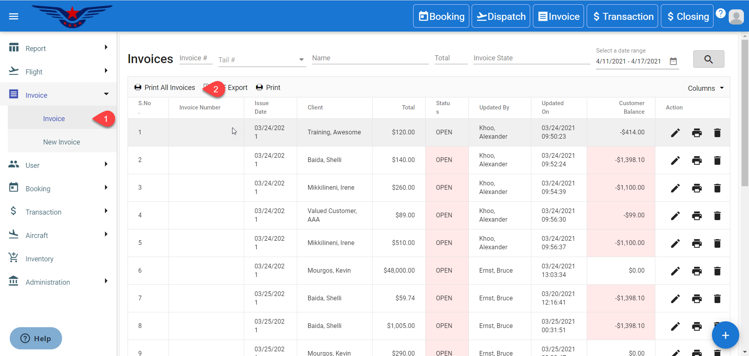Click the hamburger menu icon

(14, 16)
